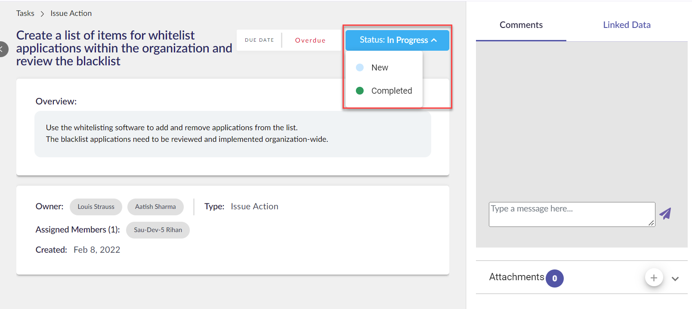Click the Owner label

(49, 206)
